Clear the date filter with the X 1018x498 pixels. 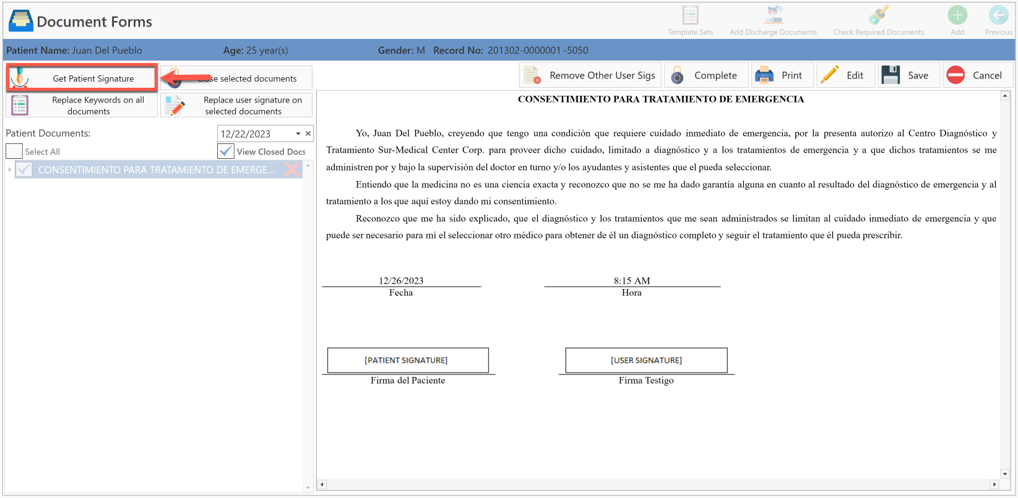point(308,133)
